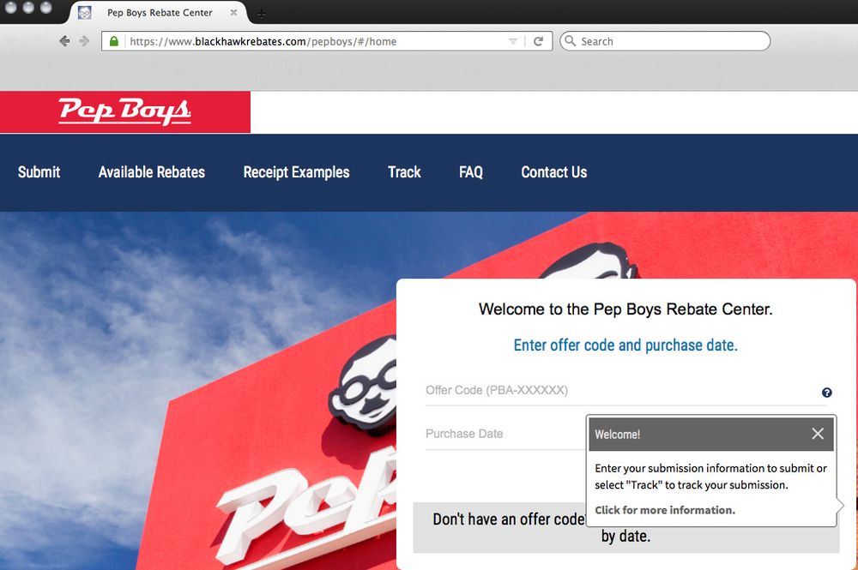Expand the URL bar history dropdown arrow
This screenshot has width=858, height=570.
tap(513, 41)
